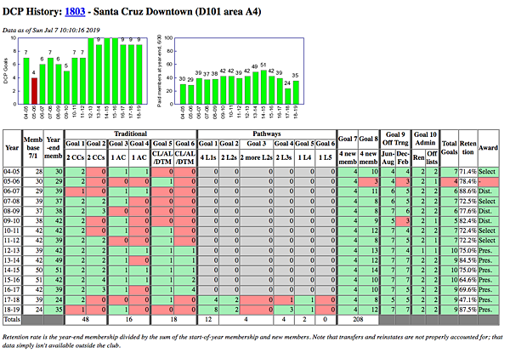
Task: Click the '1 L5' subheader
Action: click(x=325, y=158)
